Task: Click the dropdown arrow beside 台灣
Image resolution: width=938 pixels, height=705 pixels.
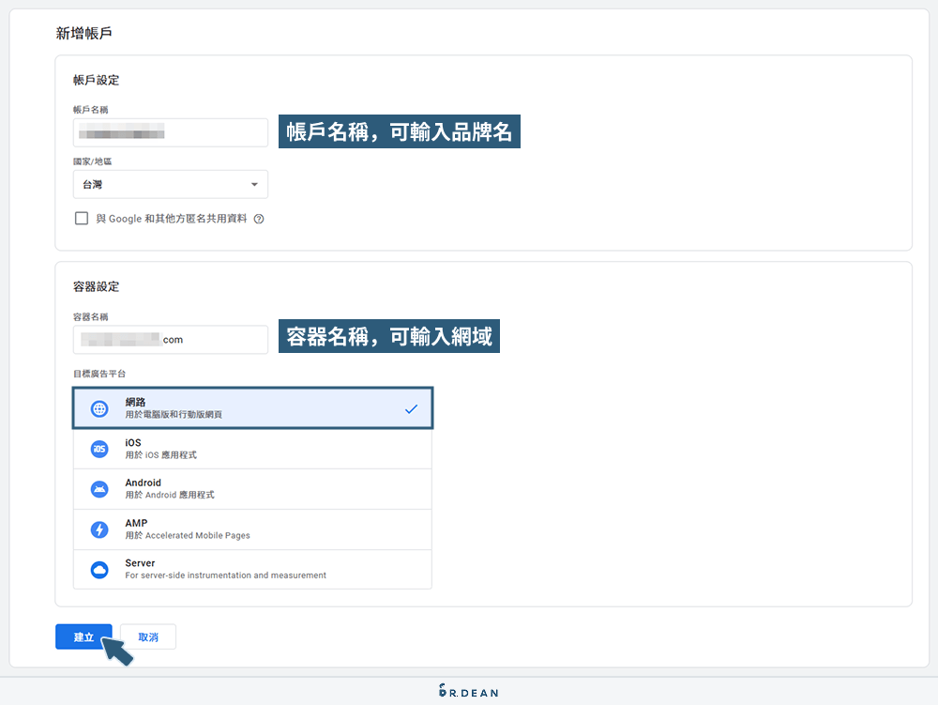Action: click(253, 184)
